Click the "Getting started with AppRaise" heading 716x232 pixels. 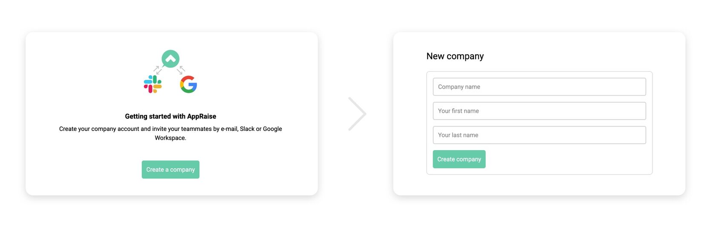point(170,116)
